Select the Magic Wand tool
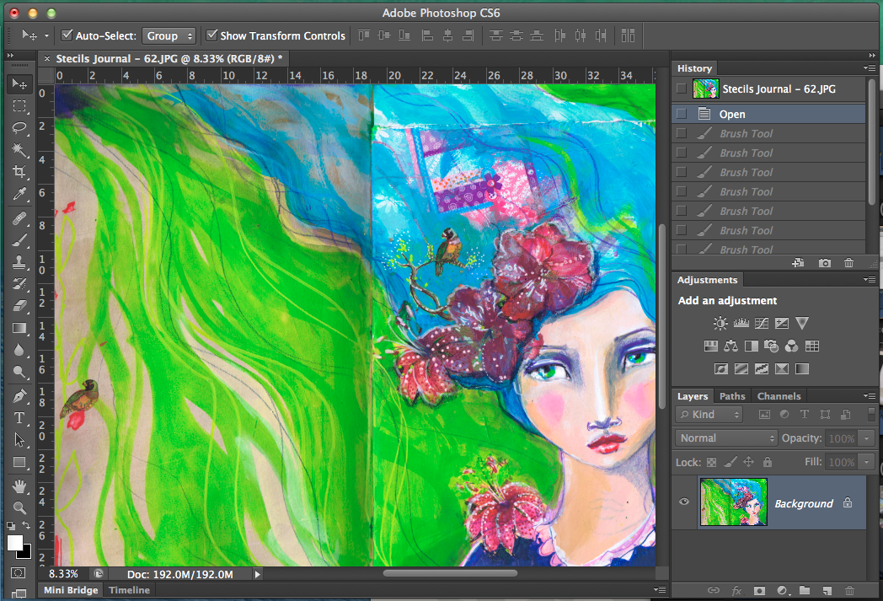This screenshot has width=883, height=601. (19, 150)
